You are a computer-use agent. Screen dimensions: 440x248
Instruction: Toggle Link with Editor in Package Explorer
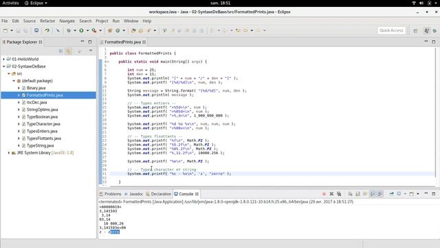pyautogui.click(x=69, y=51)
